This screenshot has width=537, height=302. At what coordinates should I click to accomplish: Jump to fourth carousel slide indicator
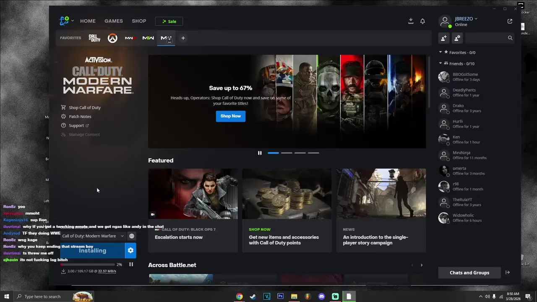coord(313,153)
